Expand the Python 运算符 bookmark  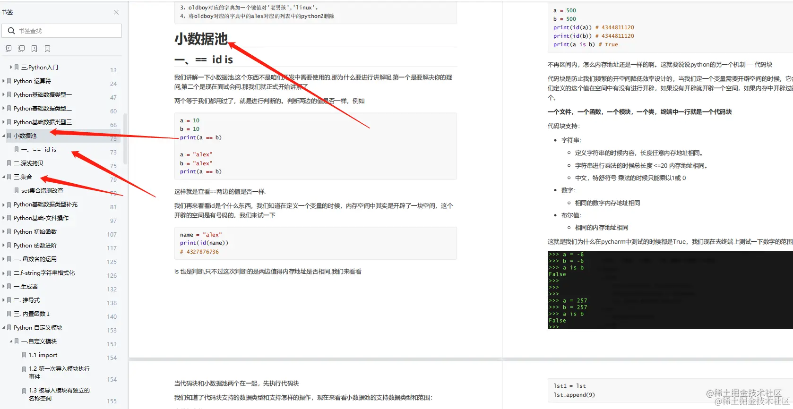3,81
